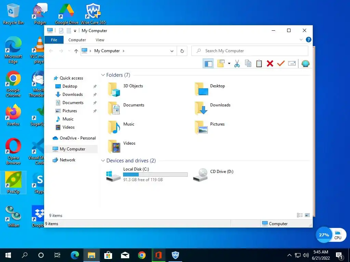Expand the breadcrumb chevron after My Computer
The height and width of the screenshot is (262, 350).
point(123,51)
